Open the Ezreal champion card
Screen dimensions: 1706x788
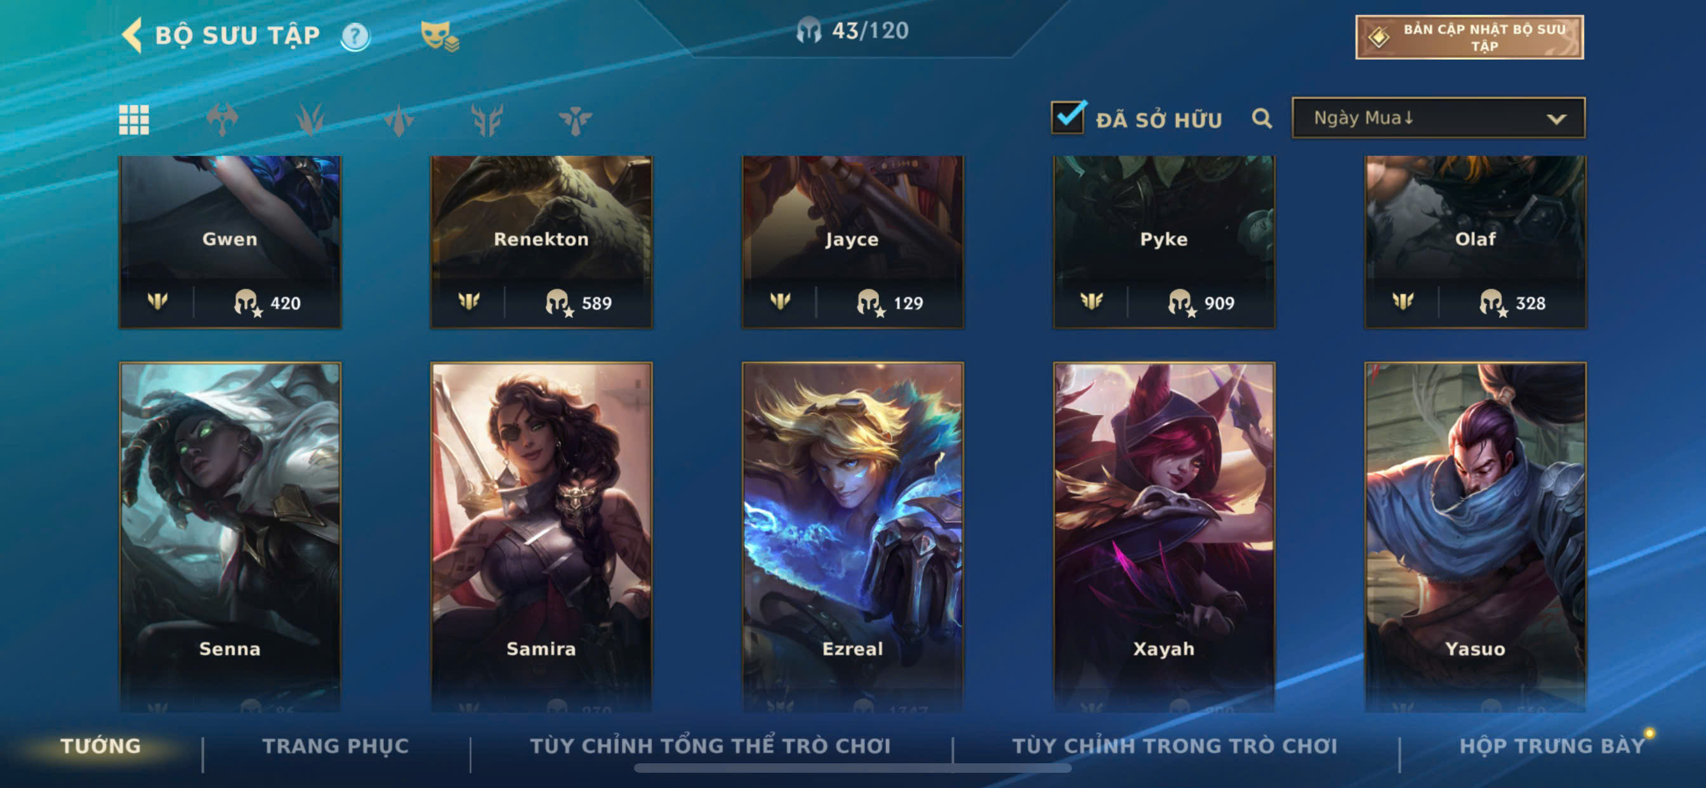click(x=852, y=536)
